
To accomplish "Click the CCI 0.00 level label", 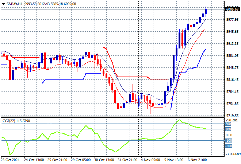I will (x=229, y=135).
